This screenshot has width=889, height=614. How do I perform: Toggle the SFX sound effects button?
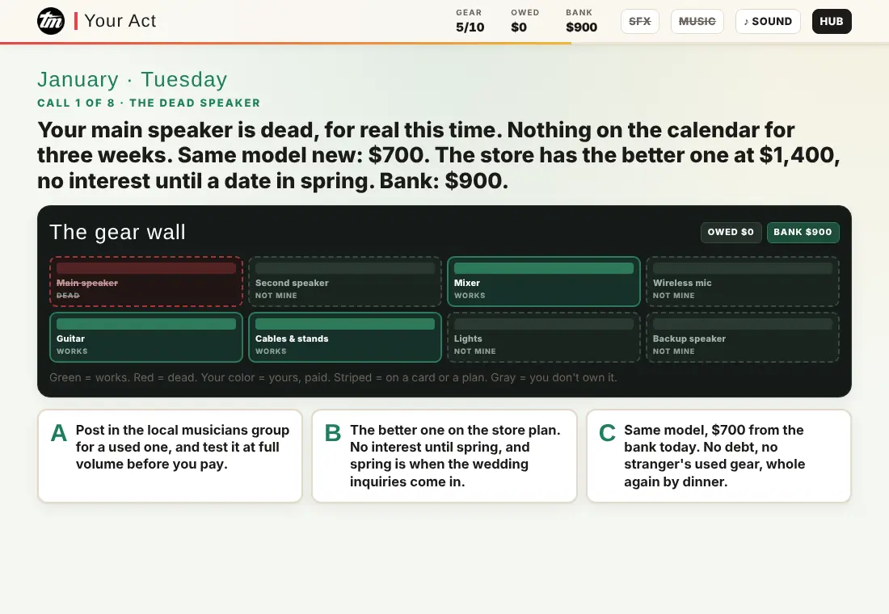pos(639,22)
